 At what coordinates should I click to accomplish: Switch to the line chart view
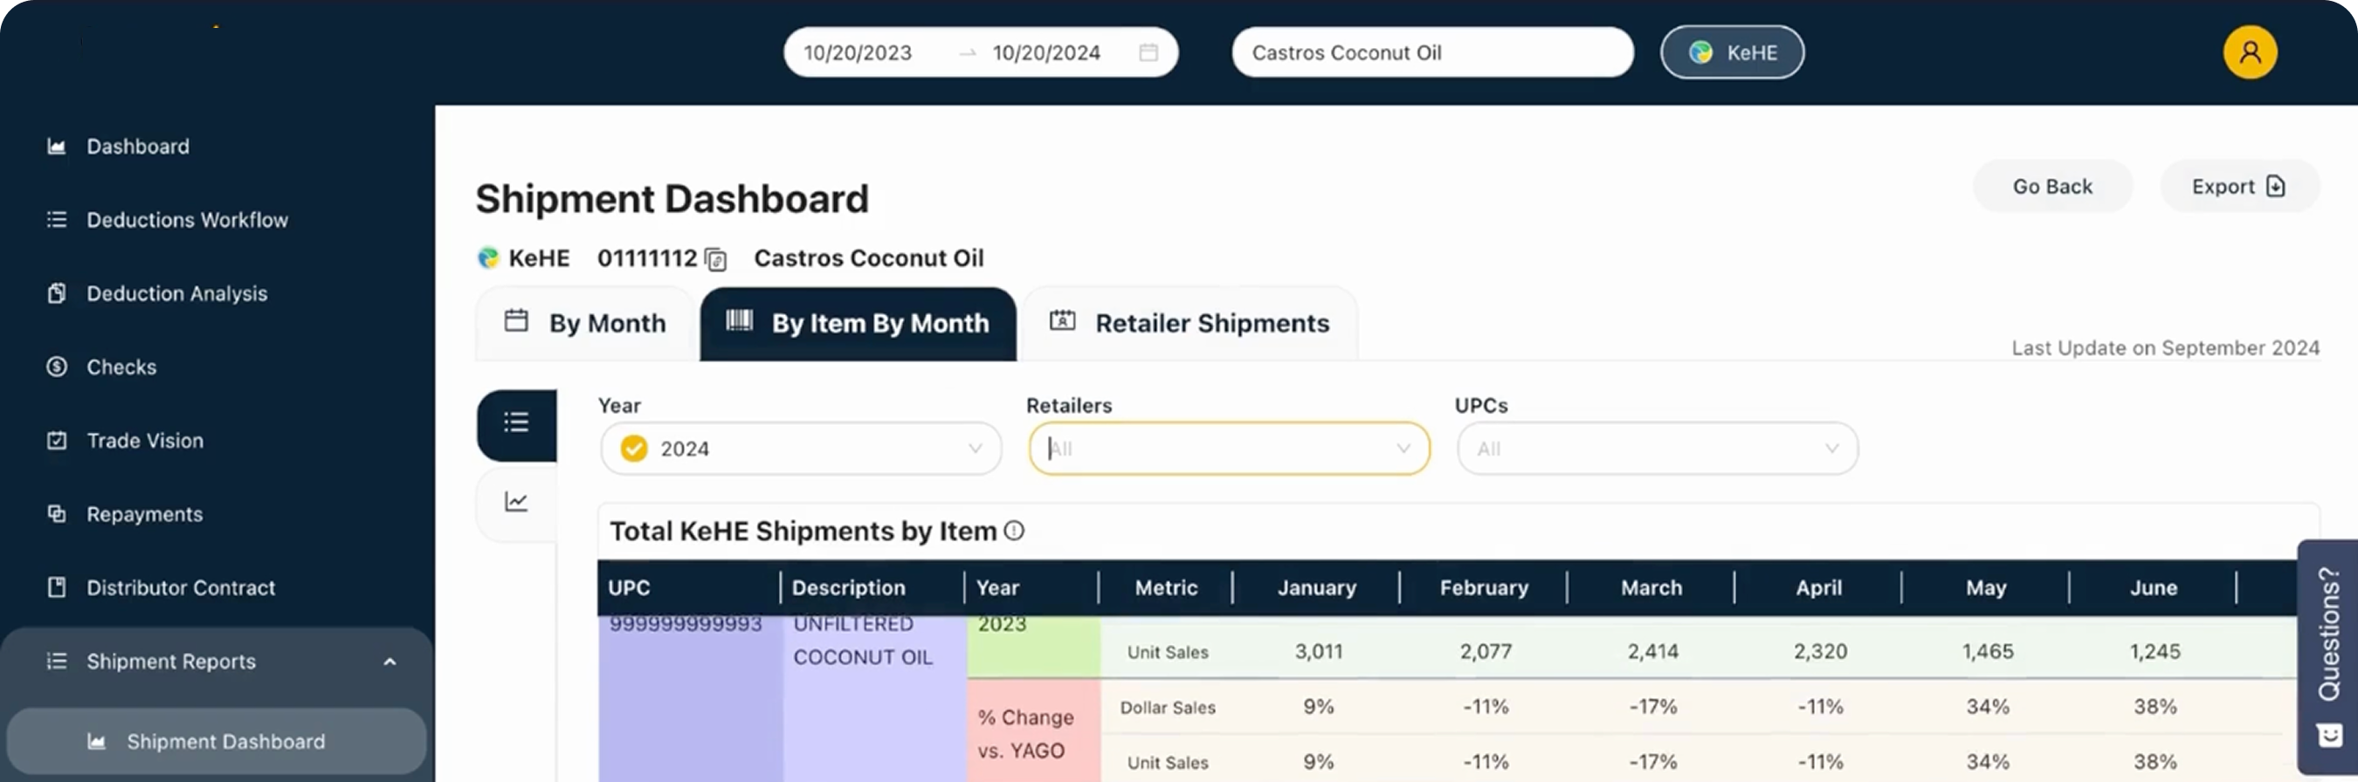516,502
